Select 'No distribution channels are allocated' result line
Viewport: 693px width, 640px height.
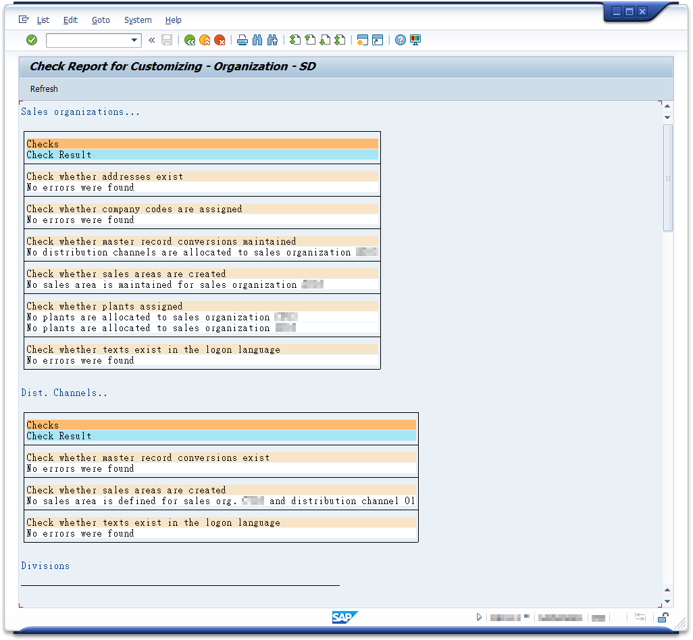[203, 252]
